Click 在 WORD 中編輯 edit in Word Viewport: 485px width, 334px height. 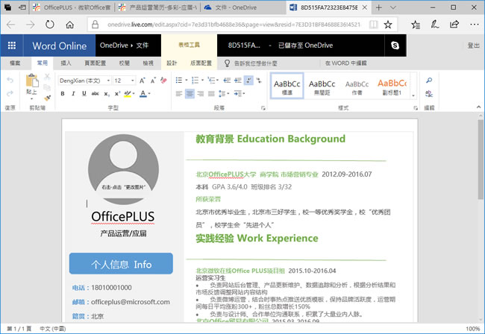pyautogui.click(x=345, y=63)
